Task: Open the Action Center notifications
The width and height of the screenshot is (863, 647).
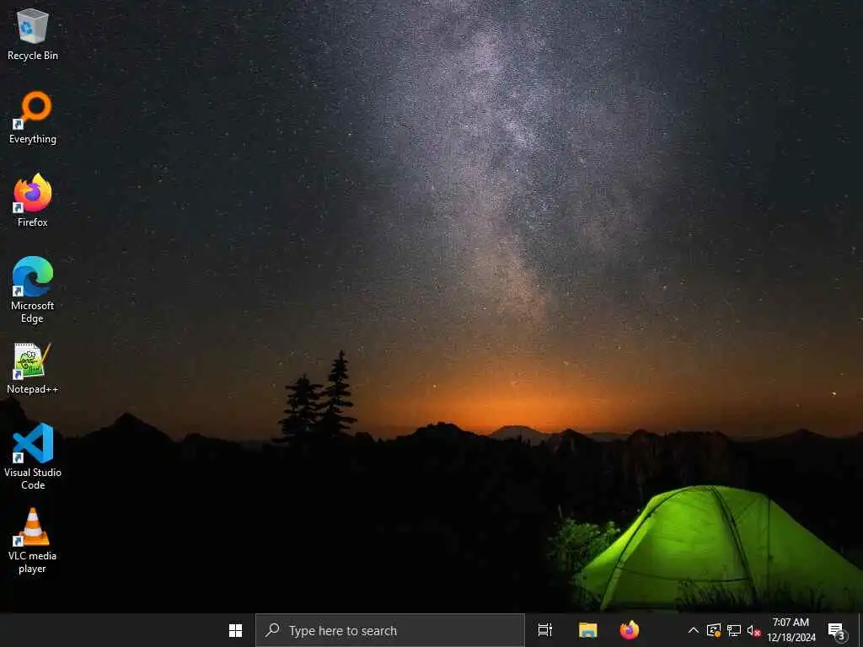Action: pos(837,630)
